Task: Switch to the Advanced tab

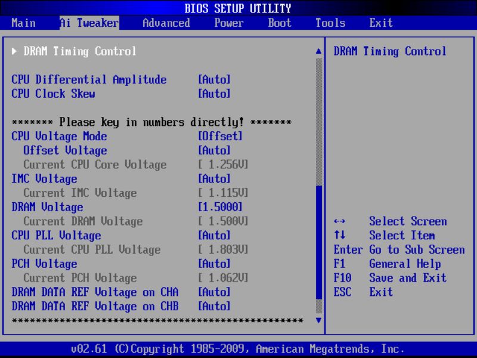Action: tap(166, 23)
